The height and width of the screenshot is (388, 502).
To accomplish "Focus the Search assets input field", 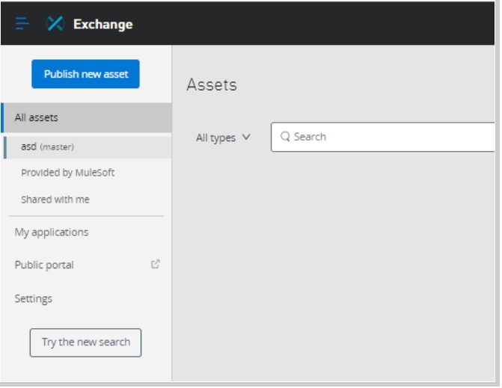I will point(389,138).
